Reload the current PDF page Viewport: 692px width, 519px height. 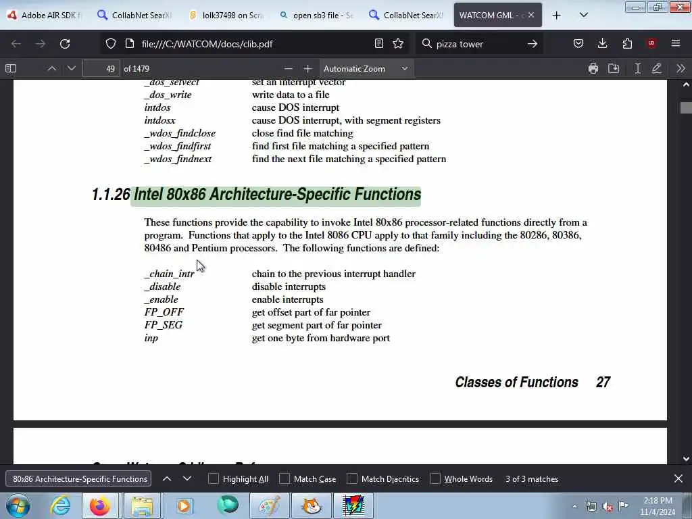tap(65, 44)
